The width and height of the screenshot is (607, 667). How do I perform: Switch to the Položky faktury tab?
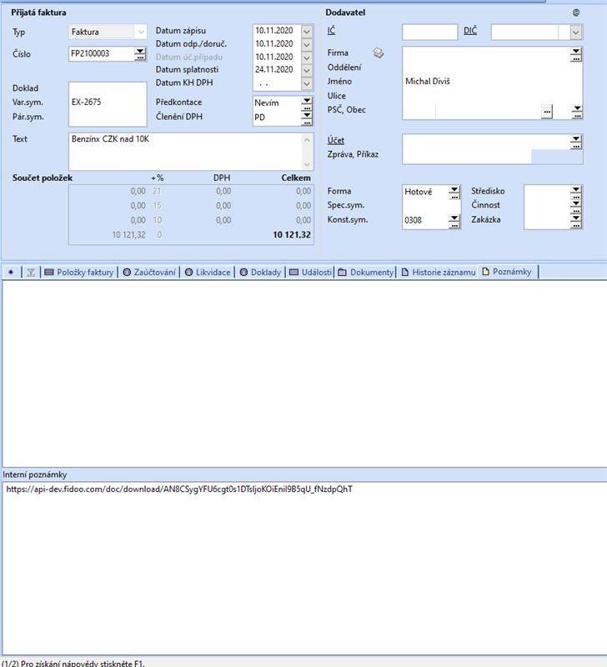click(x=79, y=273)
